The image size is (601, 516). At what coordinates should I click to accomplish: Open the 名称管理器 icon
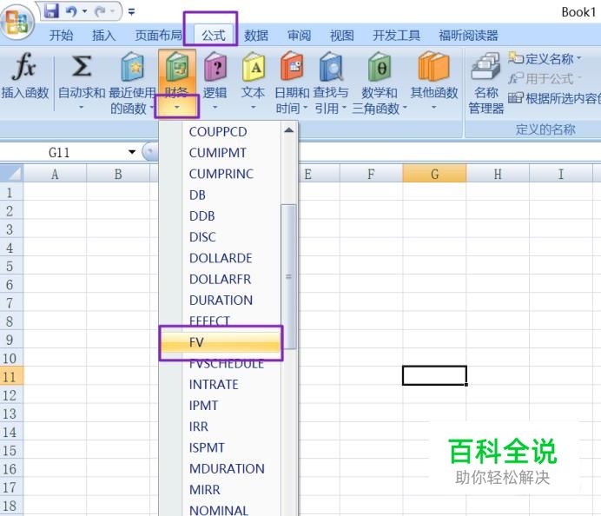click(x=485, y=66)
